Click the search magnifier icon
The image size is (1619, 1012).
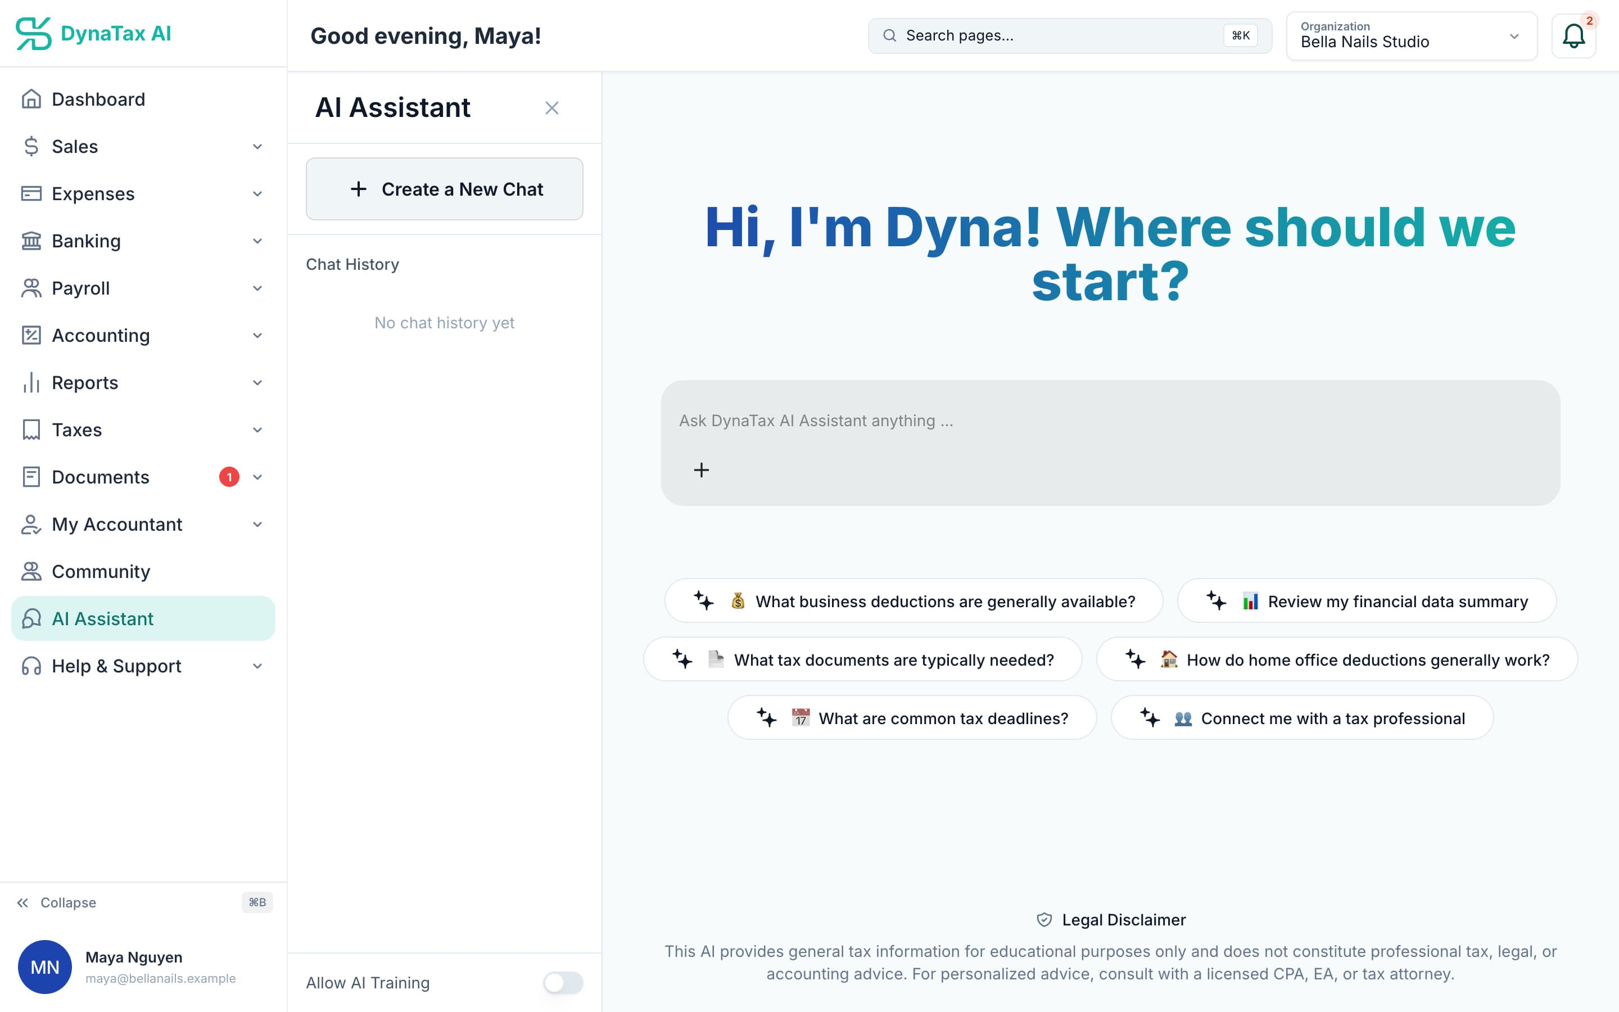pos(889,35)
